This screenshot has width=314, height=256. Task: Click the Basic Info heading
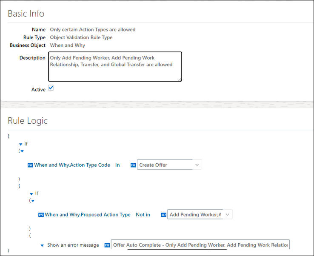[26, 14]
